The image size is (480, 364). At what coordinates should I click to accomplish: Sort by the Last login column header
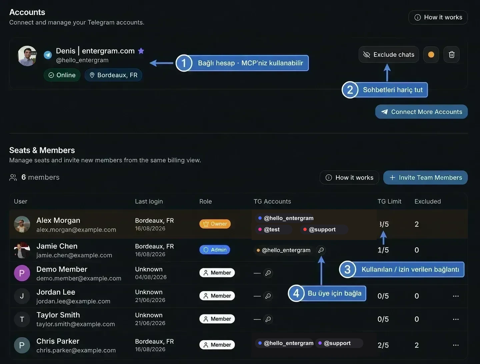coord(149,201)
